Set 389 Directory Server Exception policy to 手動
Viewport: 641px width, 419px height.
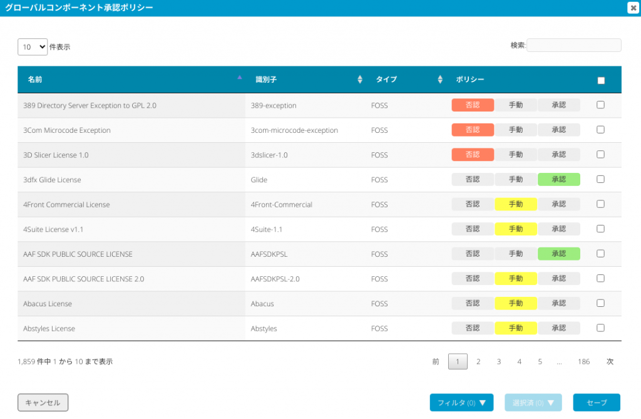(516, 105)
